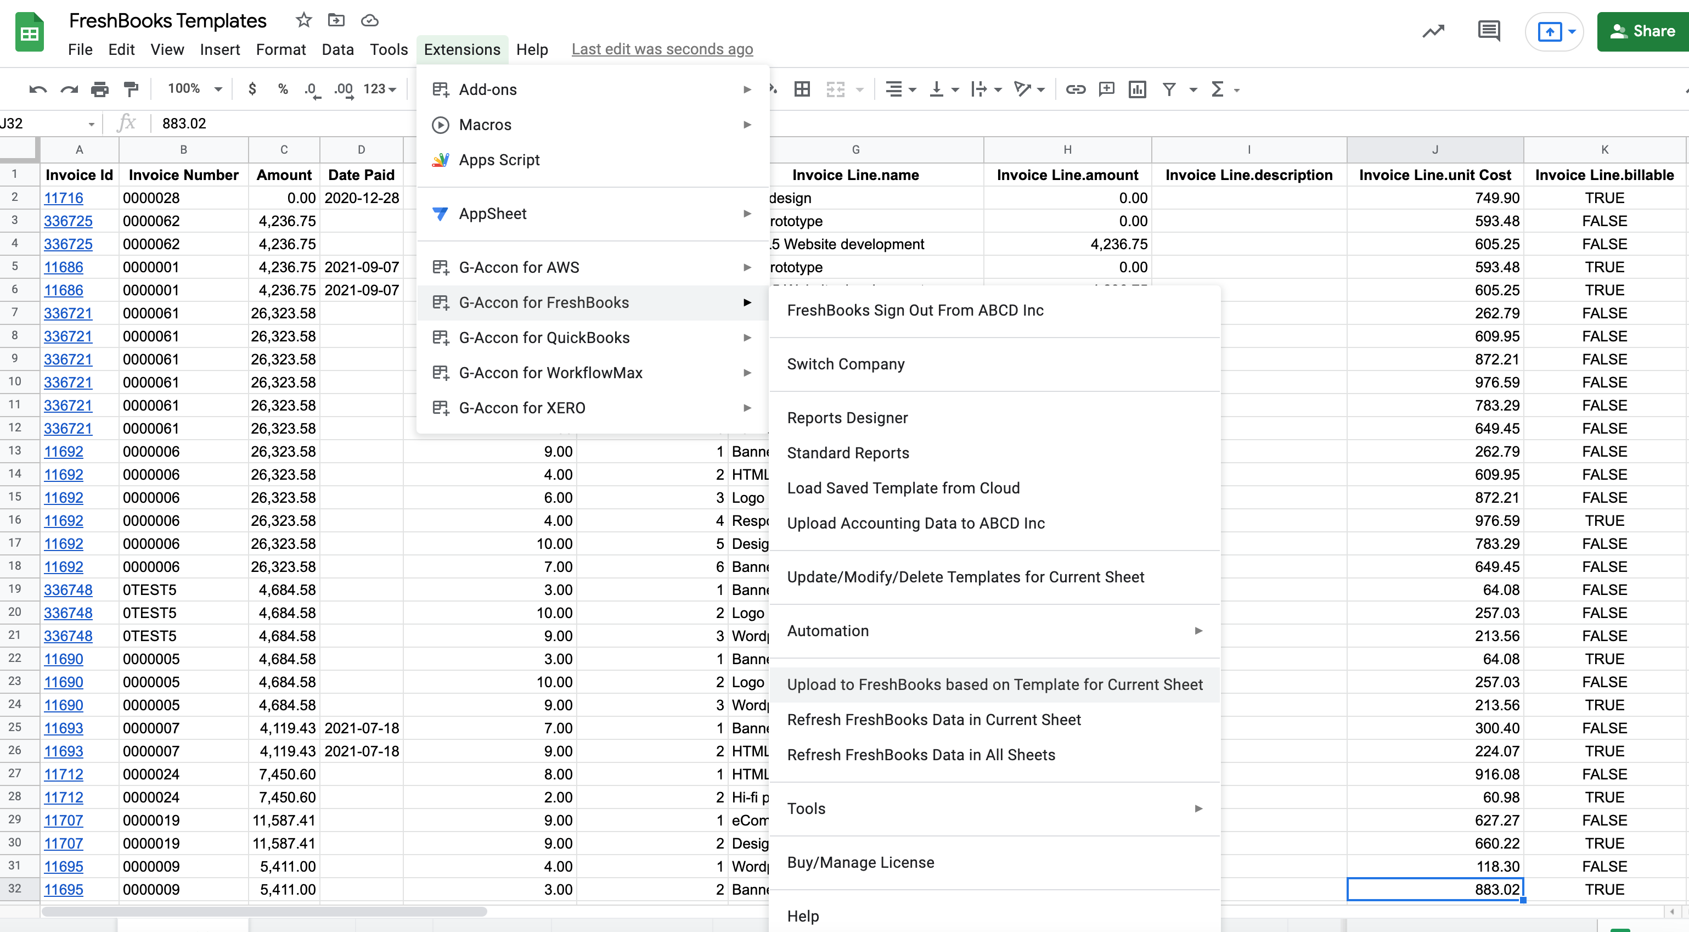Expand the Tools submenu in FreshBooks menu

pyautogui.click(x=994, y=809)
